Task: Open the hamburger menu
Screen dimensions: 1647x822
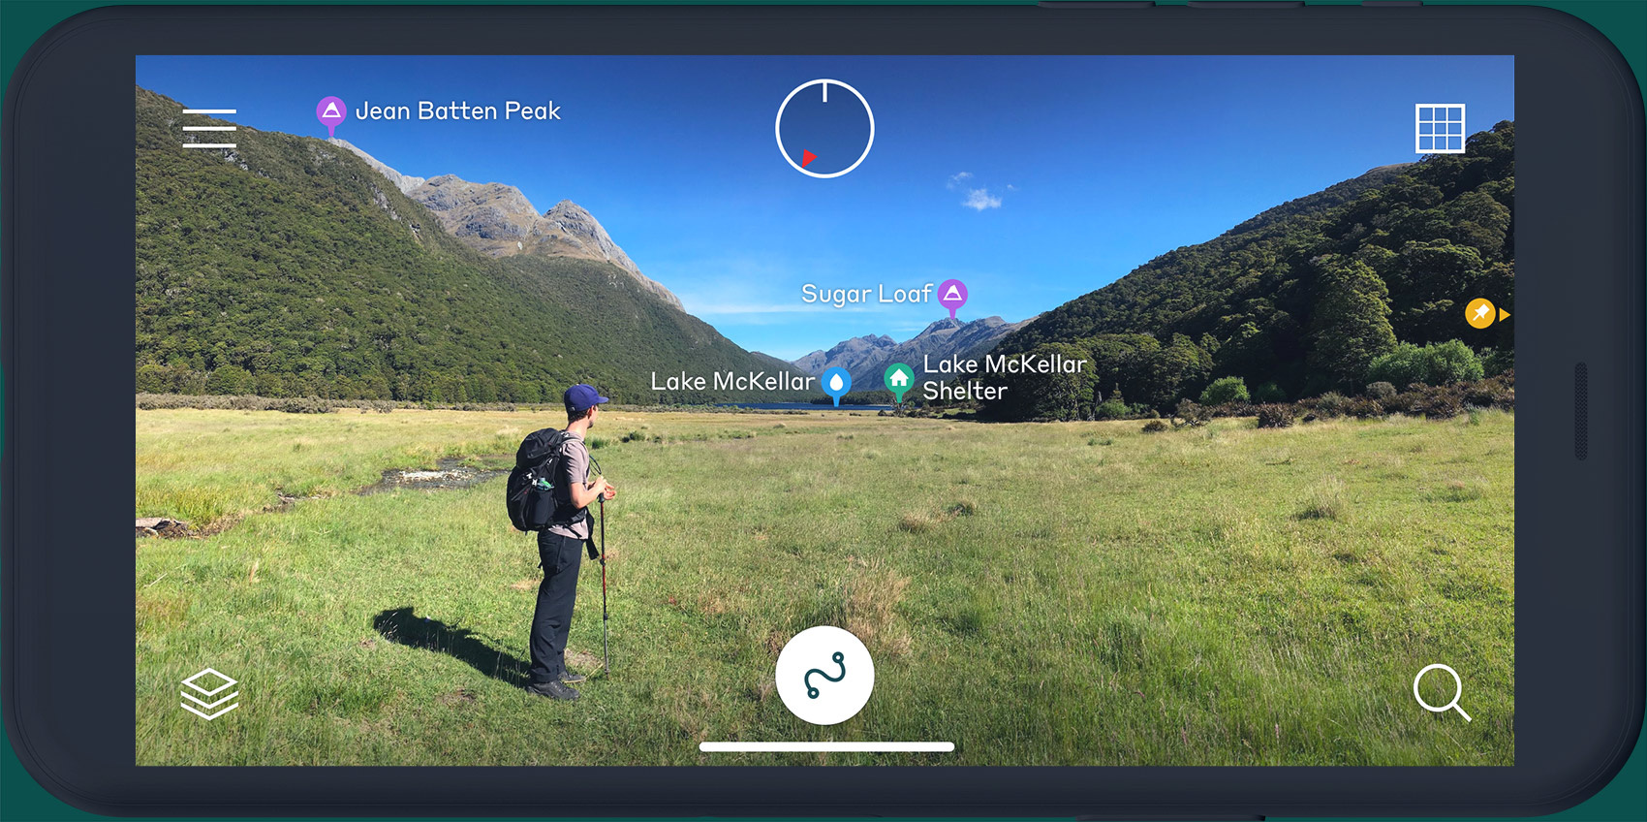Action: tap(209, 128)
